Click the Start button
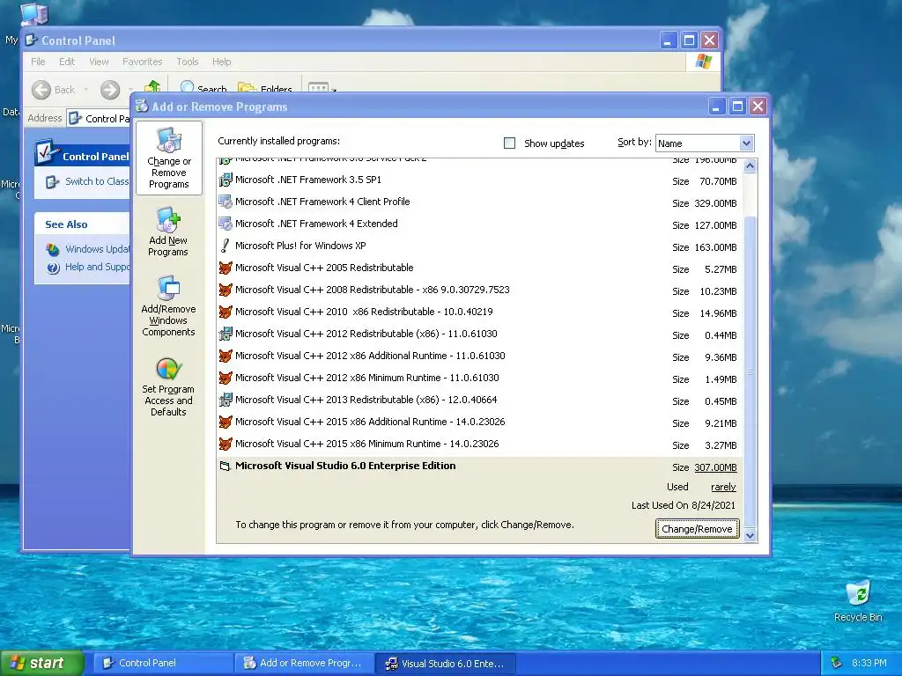Viewport: 902px width, 676px height. tap(42, 663)
